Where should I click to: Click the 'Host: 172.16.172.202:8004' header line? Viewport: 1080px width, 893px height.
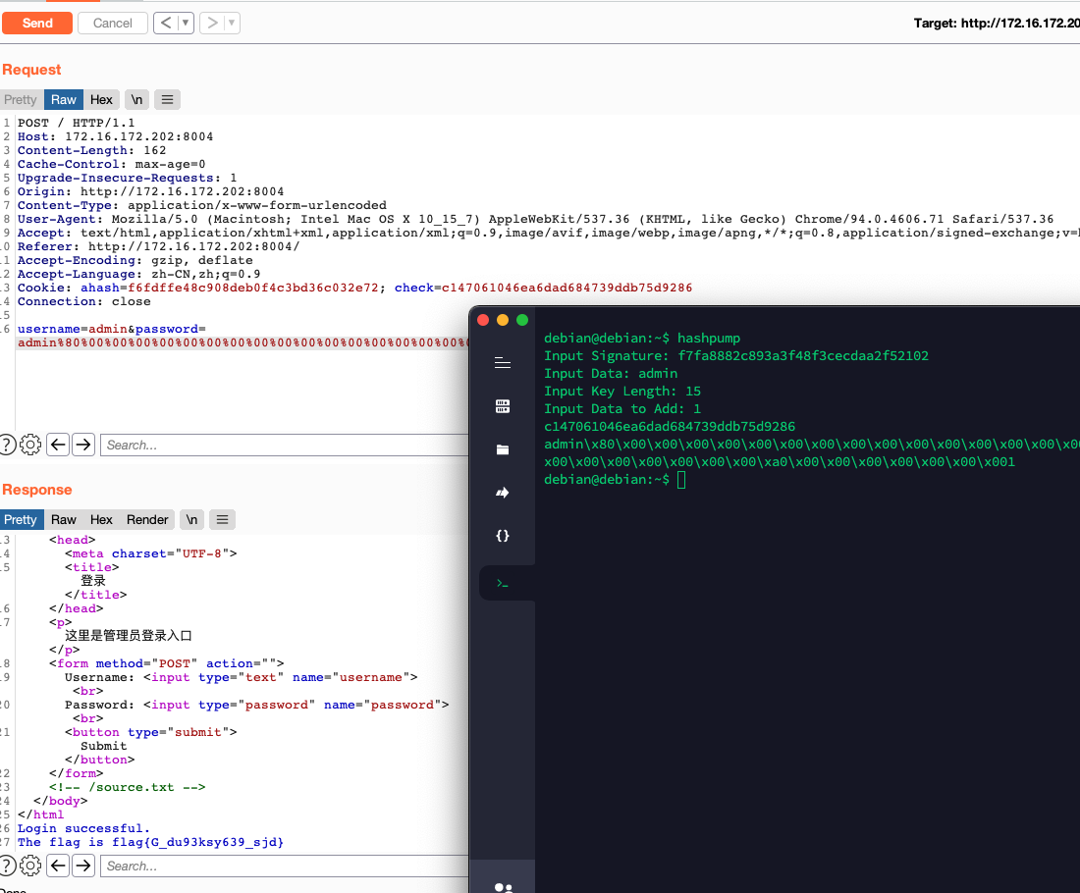[x=115, y=136]
